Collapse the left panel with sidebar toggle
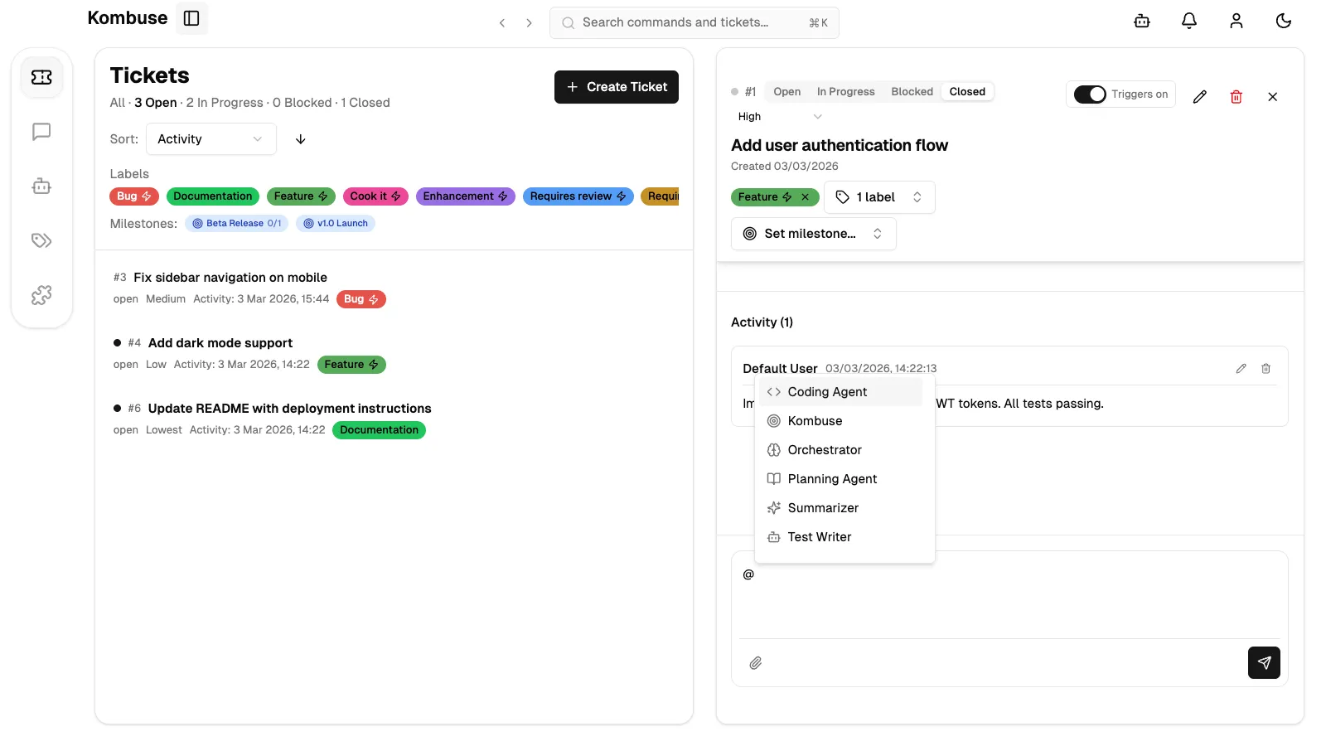The height and width of the screenshot is (746, 1326). 191,17
